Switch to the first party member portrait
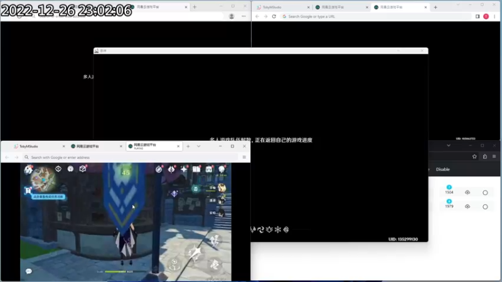 (x=222, y=188)
